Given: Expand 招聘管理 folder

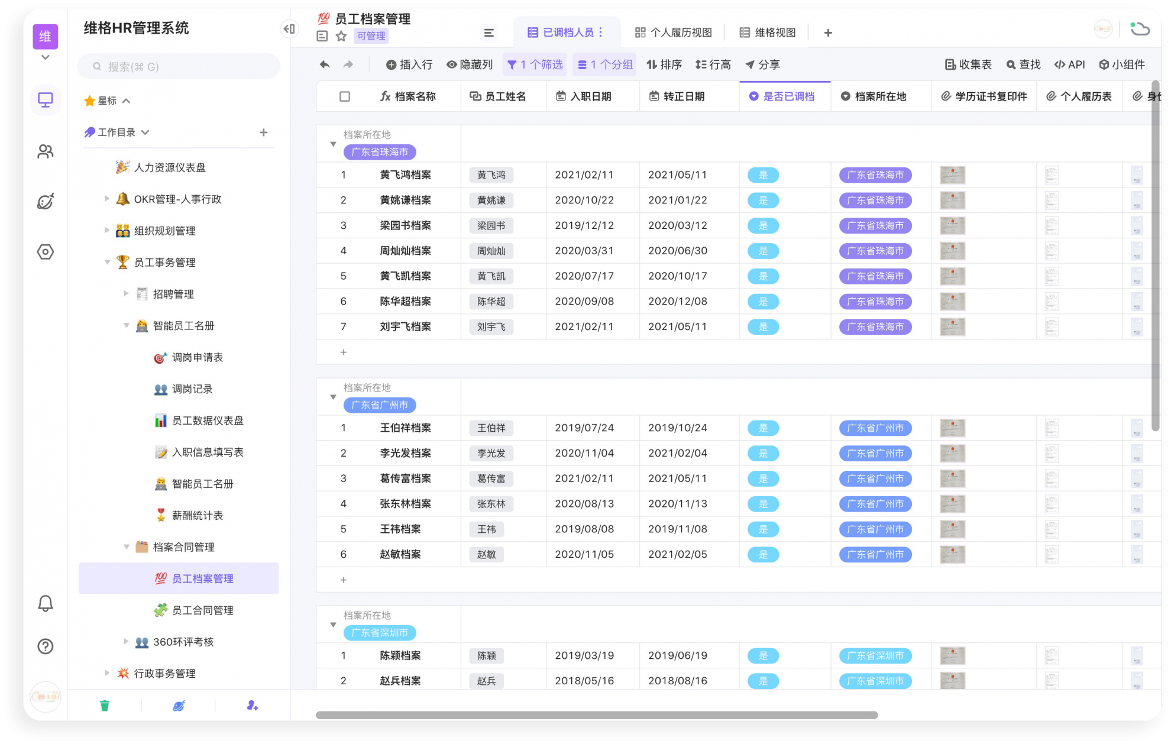Looking at the screenshot, I should click(126, 293).
